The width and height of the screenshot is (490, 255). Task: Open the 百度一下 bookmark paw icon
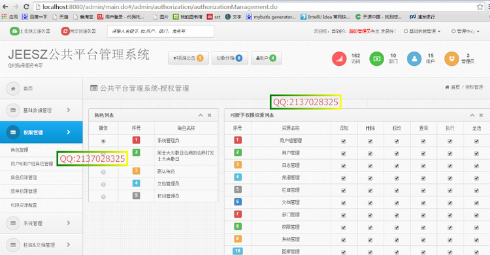(25, 16)
